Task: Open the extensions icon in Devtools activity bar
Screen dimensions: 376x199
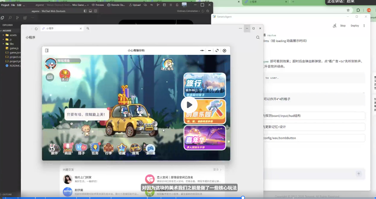Action: coord(25,18)
